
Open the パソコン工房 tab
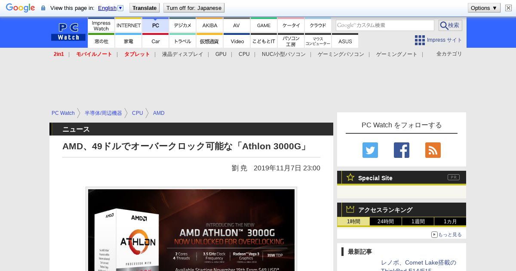coord(291,41)
